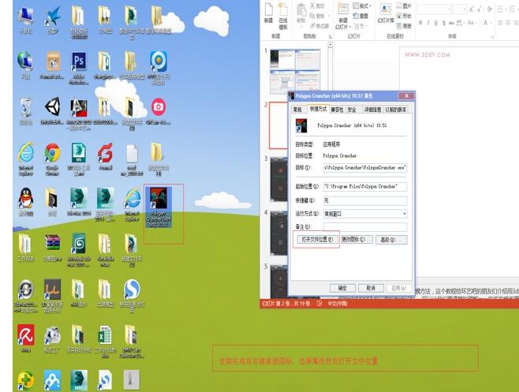The height and width of the screenshot is (392, 519).
Task: Click Change Icon (更改图标) button
Action: click(x=357, y=239)
